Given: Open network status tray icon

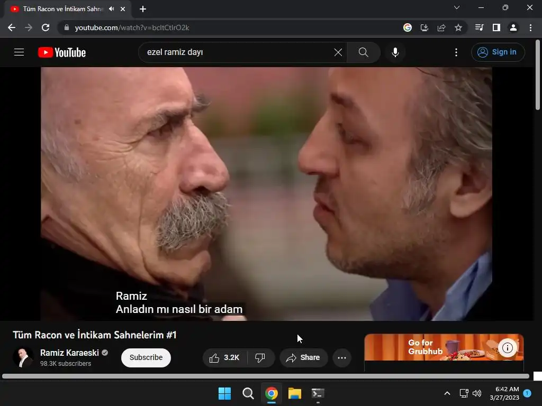Looking at the screenshot, I should 464,393.
